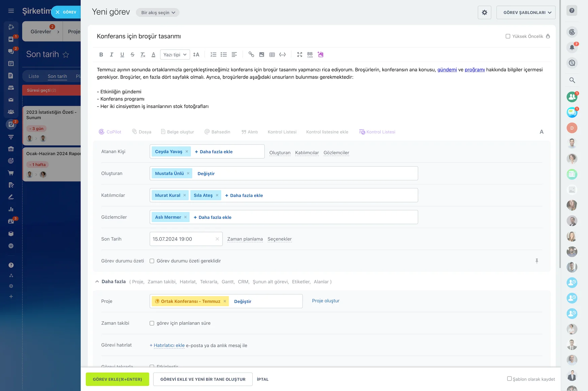This screenshot has height=391, width=588.
Task: Switch to Son tarih tab
Action: click(x=58, y=76)
